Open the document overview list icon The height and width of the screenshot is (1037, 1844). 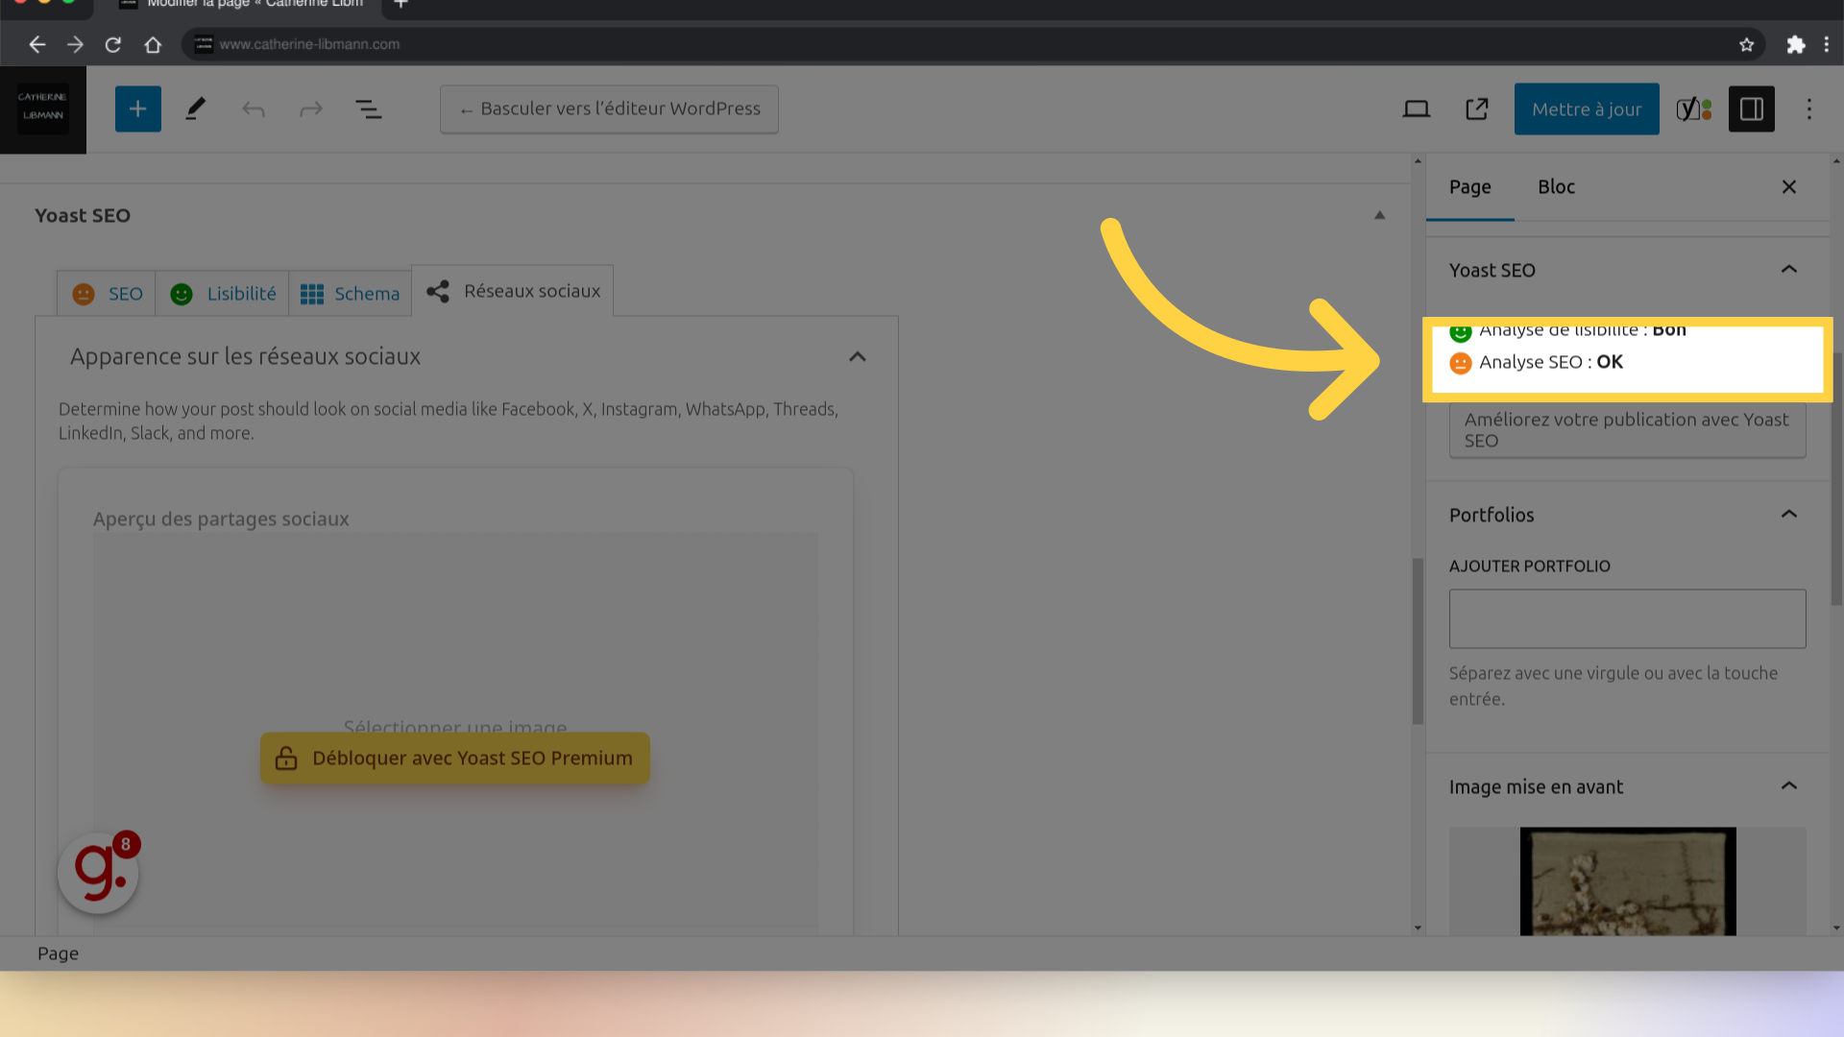[369, 109]
